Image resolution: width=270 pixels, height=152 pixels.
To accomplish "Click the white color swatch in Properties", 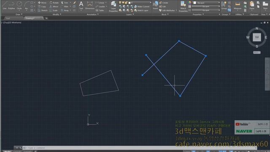I will (x=195, y=3).
